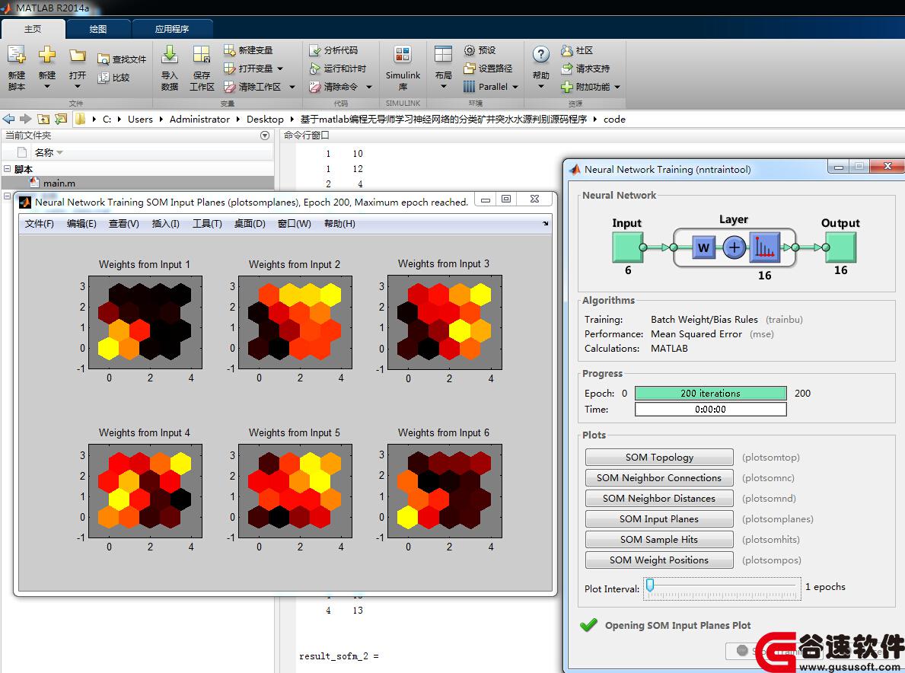Click the Help question mark icon
The height and width of the screenshot is (673, 905).
(541, 55)
